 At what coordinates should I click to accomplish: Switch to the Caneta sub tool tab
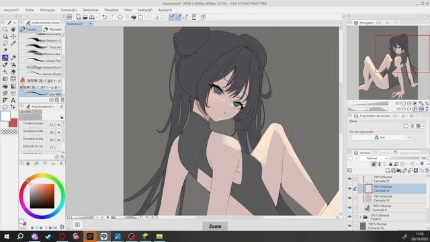pyautogui.click(x=30, y=30)
